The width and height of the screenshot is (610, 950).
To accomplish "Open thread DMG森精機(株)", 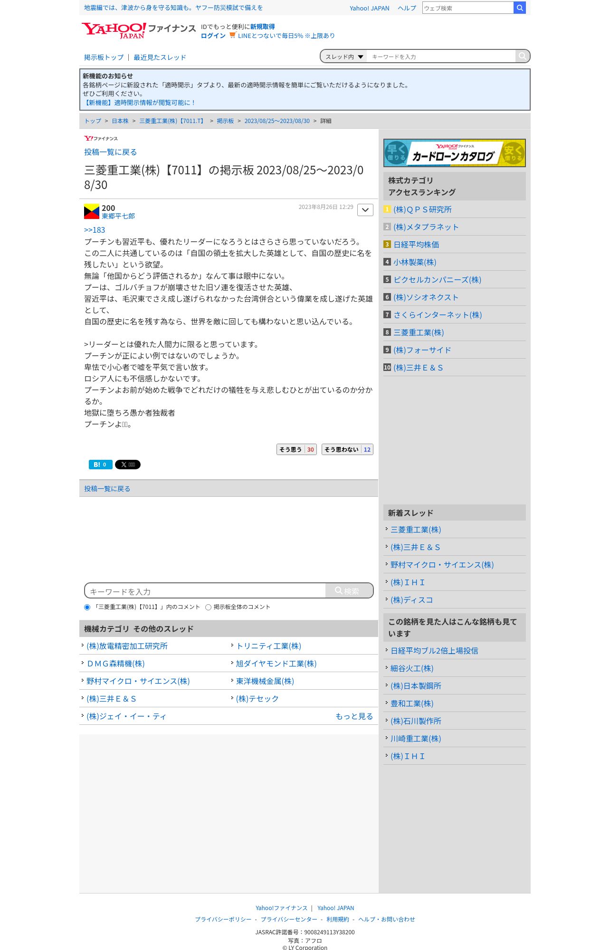I will (115, 664).
